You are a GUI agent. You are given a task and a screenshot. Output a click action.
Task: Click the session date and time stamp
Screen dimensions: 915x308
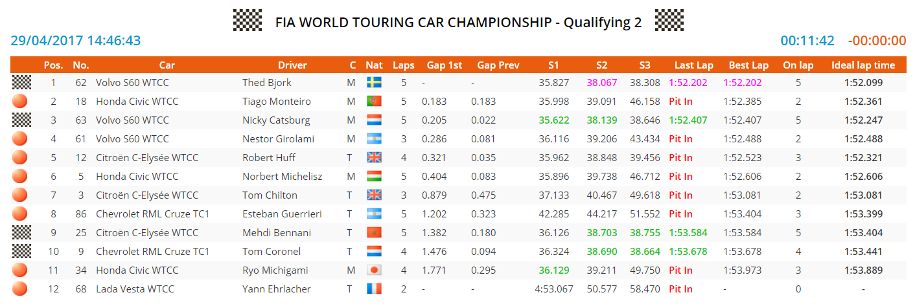tap(76, 41)
